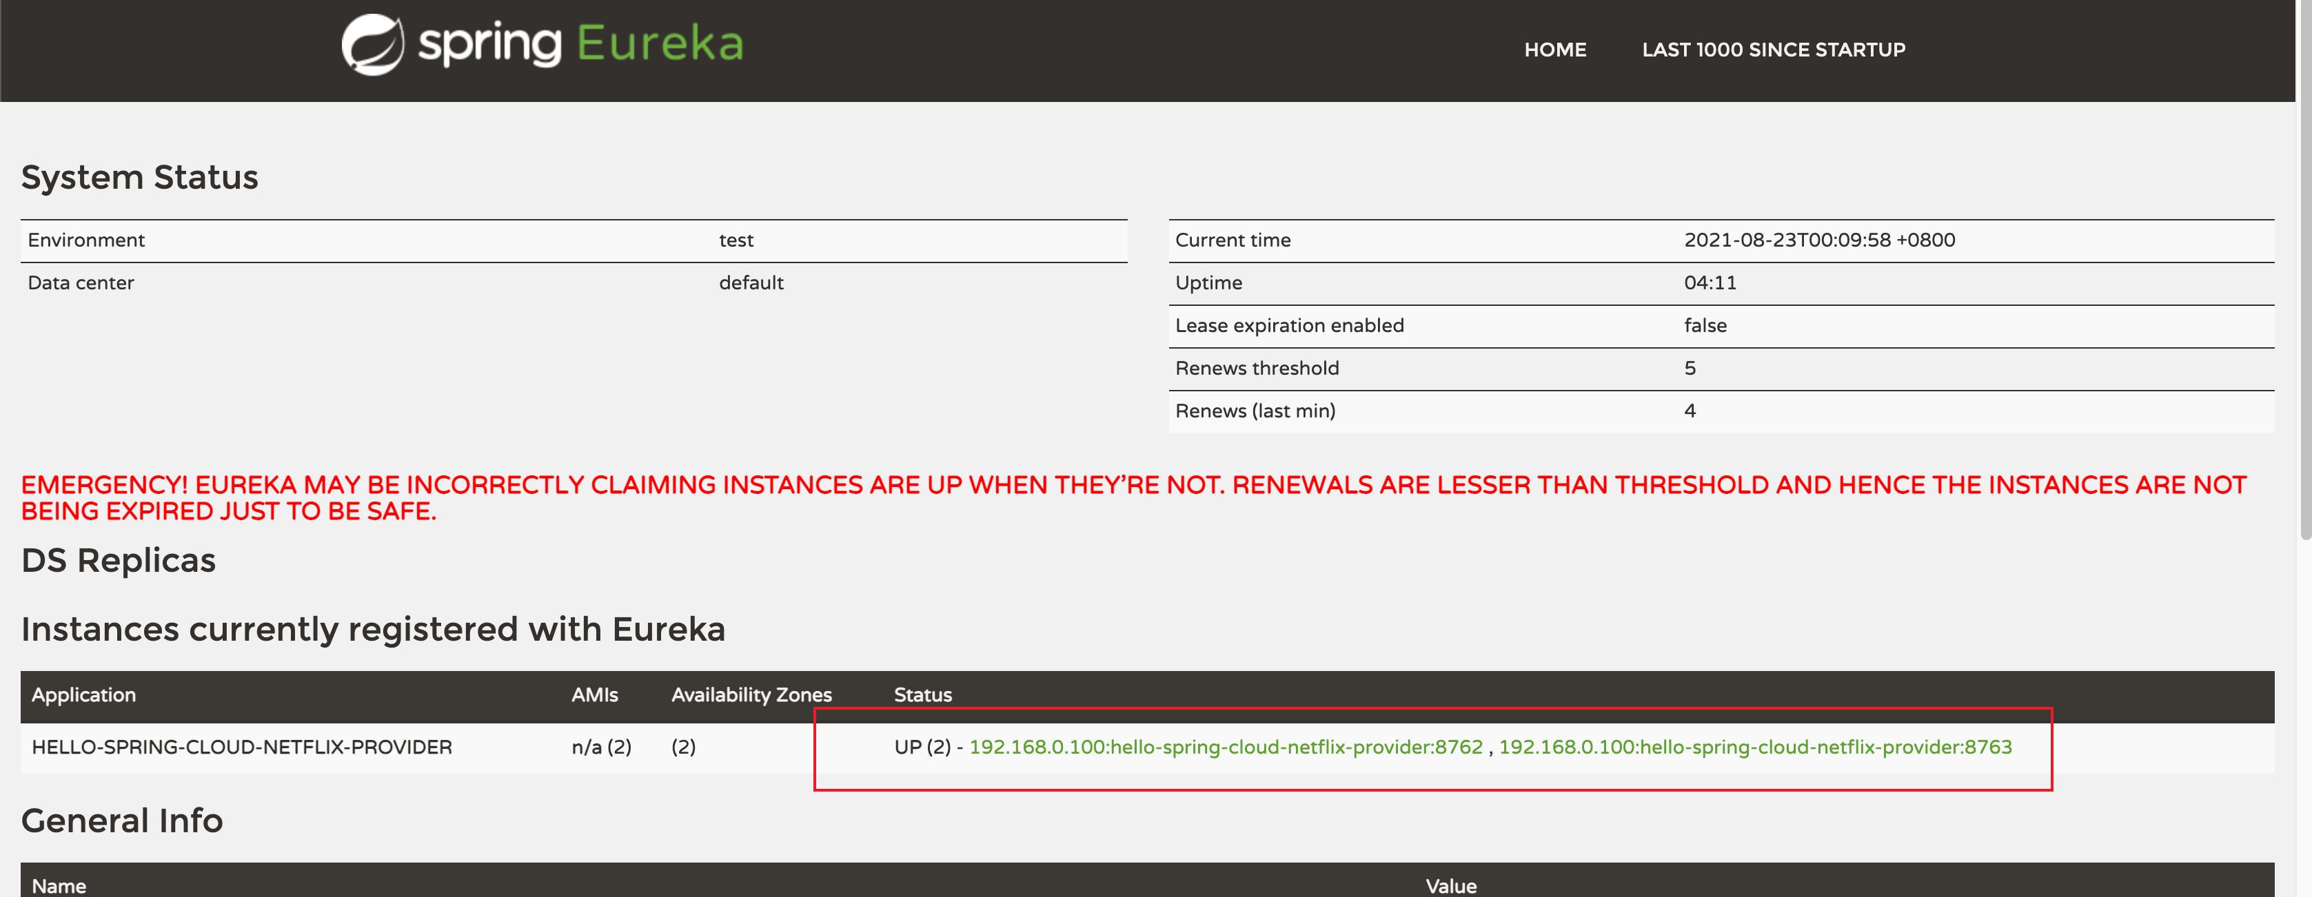
Task: Click the Uptime value 04:11
Action: coord(1710,283)
